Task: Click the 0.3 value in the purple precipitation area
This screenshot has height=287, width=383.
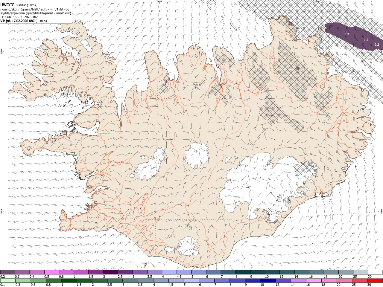Action: pyautogui.click(x=347, y=34)
